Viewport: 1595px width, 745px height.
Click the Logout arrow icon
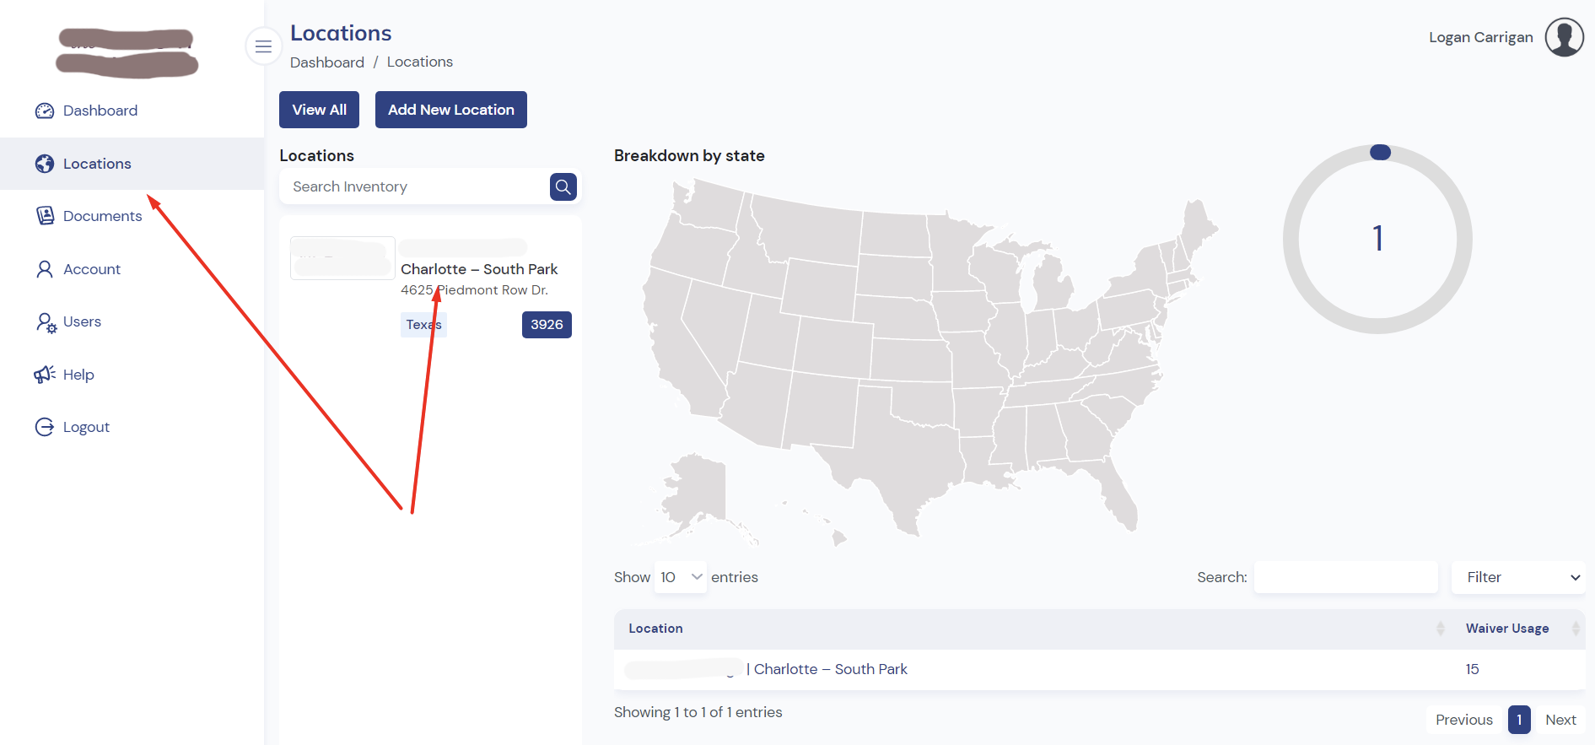point(45,427)
